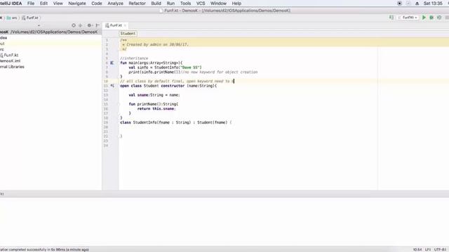Viewport: 449px width, 252px height.
Task: Select the src folder in the project tree
Action: (x=2, y=50)
